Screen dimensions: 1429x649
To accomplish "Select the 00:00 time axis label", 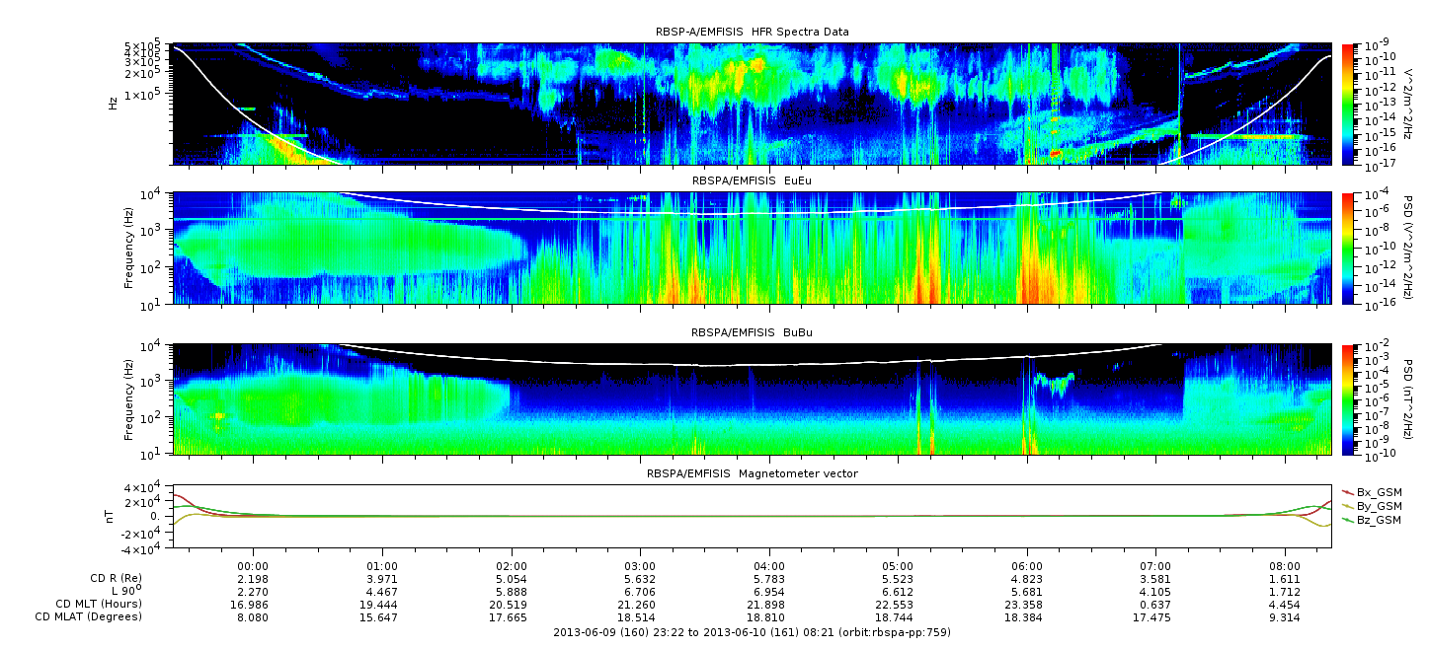I will (x=255, y=566).
